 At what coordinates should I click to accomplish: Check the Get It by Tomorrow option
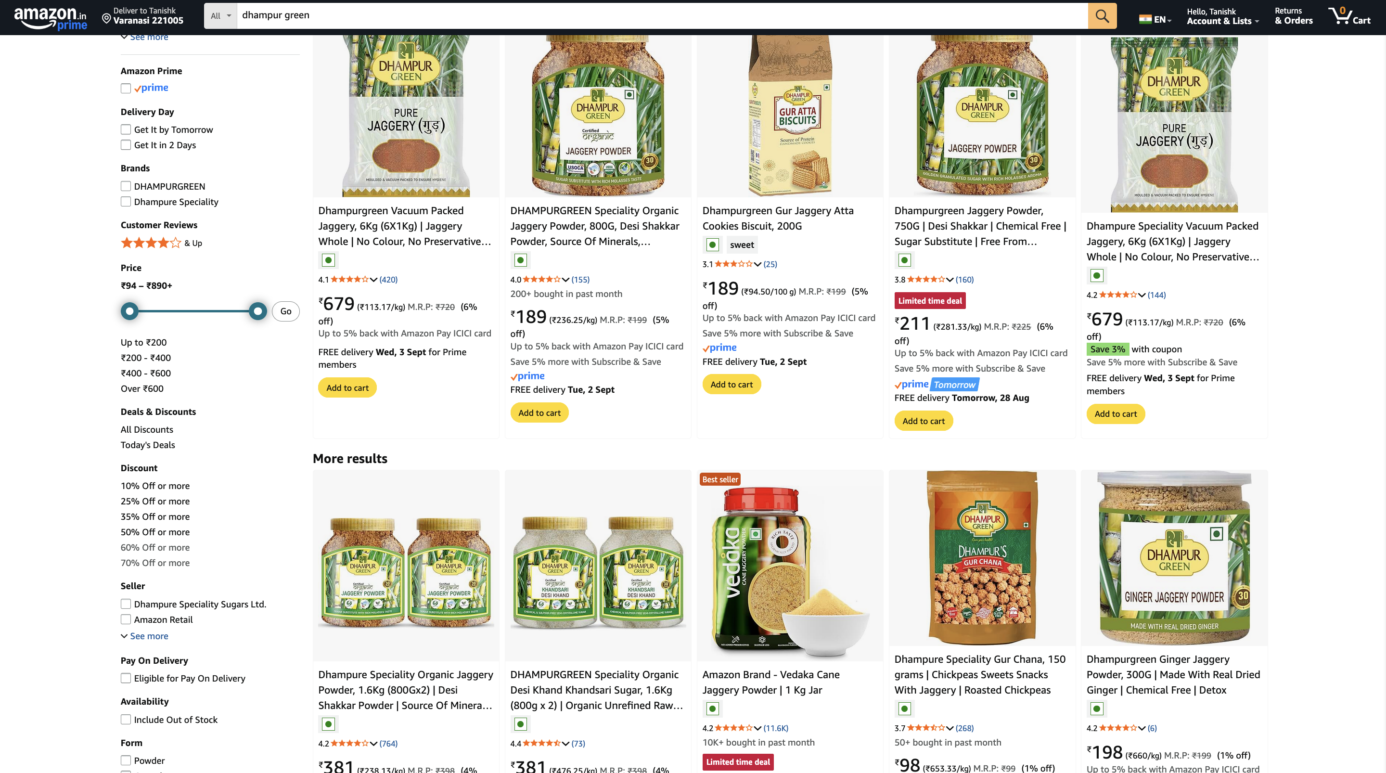(125, 129)
